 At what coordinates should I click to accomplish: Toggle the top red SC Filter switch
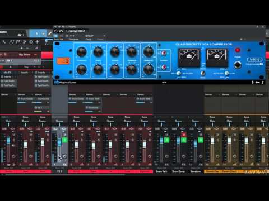tap(164, 53)
